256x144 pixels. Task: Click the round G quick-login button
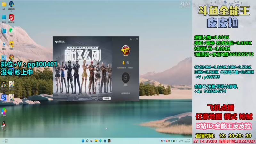[x=125, y=77]
